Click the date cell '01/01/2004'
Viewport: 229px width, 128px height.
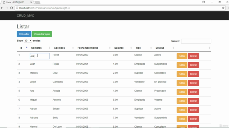click(x=82, y=91)
